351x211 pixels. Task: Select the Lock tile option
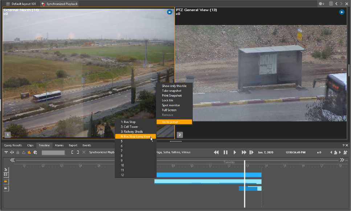tap(167, 100)
